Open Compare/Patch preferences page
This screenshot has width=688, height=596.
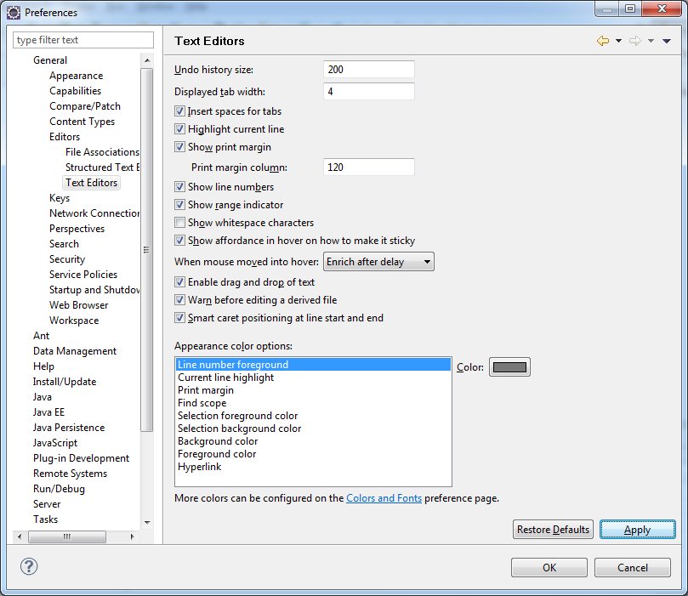tap(85, 106)
